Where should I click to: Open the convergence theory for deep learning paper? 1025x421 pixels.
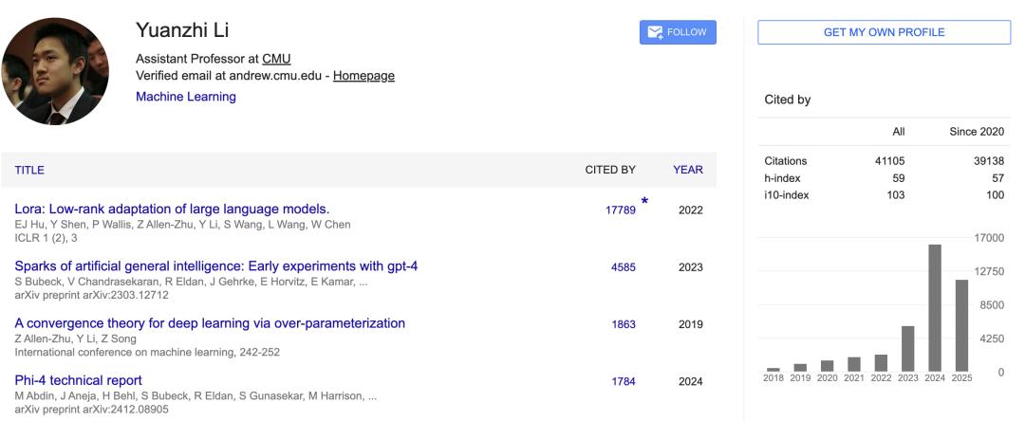point(209,323)
